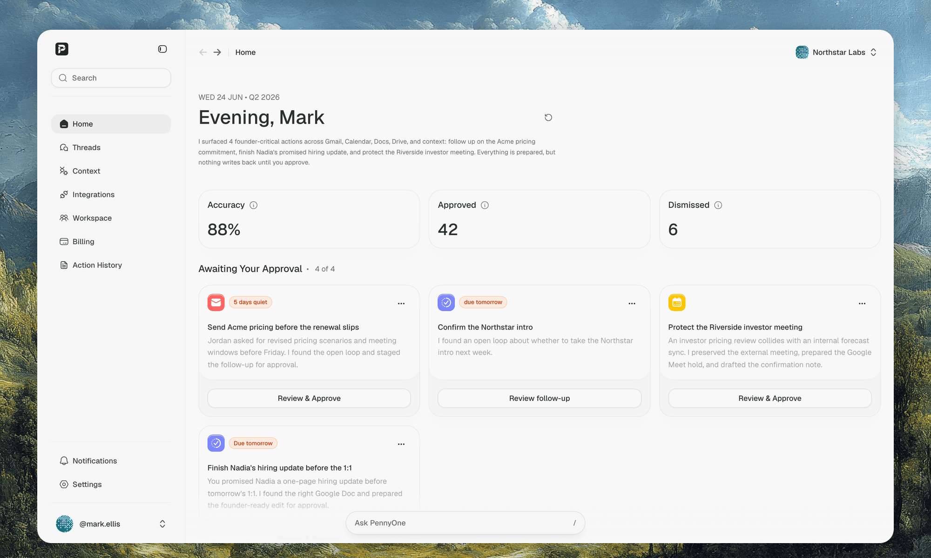Show info for the Approved metric
Viewport: 931px width, 558px height.
point(485,205)
